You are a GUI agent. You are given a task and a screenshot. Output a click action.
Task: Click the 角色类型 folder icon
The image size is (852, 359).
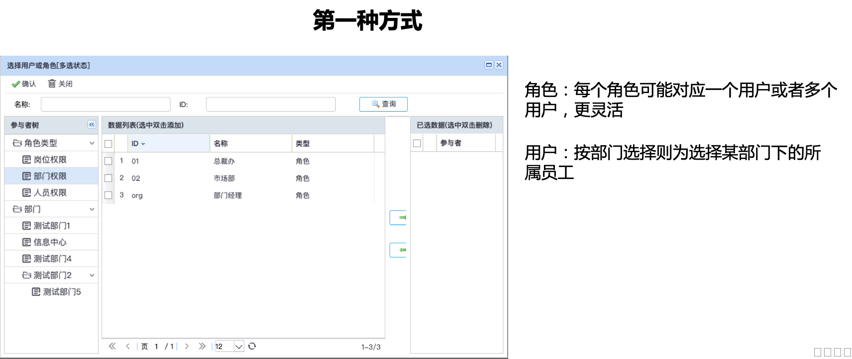(17, 143)
